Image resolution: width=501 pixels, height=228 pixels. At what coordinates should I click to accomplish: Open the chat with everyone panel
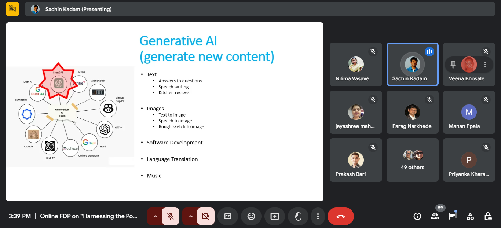[453, 216]
